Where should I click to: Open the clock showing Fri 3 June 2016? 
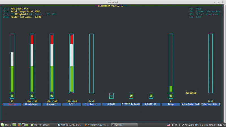pos(210,125)
